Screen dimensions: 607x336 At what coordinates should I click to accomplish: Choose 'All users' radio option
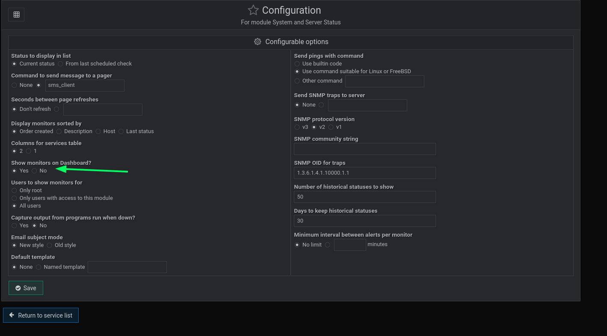click(x=14, y=206)
